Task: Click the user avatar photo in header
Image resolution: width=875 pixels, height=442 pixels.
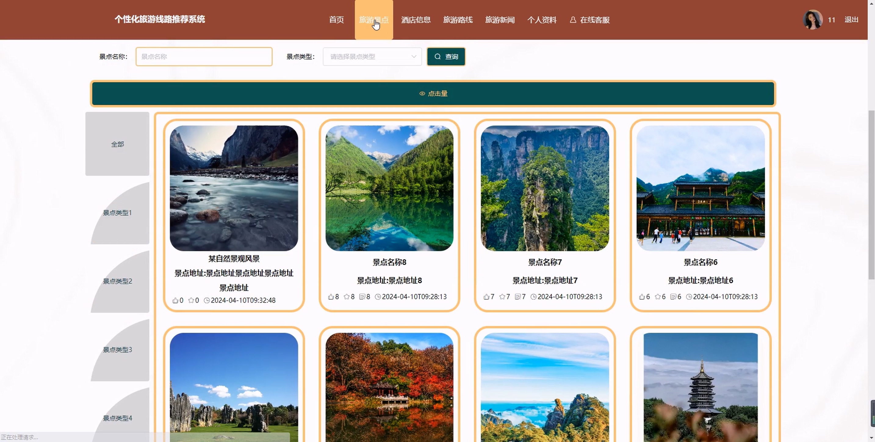Action: pyautogui.click(x=812, y=20)
